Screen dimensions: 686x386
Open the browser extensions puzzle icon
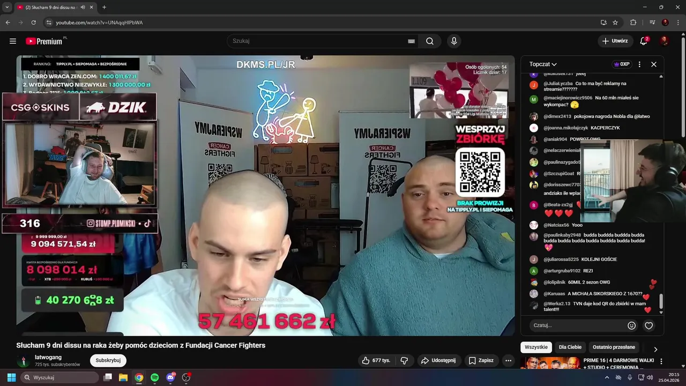pos(633,23)
